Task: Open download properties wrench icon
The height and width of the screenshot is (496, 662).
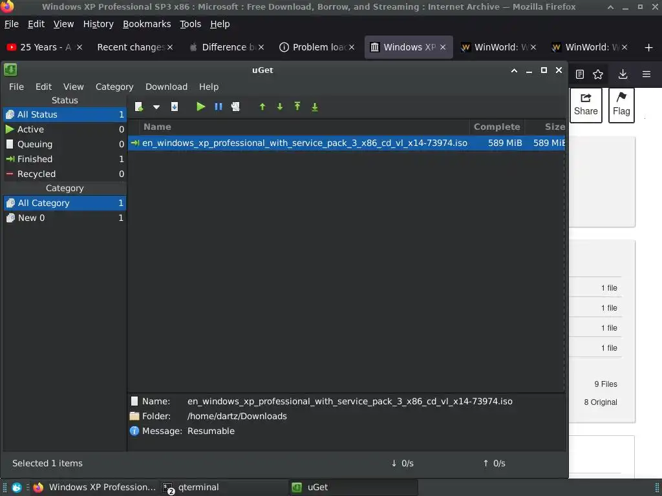Action: tap(235, 107)
